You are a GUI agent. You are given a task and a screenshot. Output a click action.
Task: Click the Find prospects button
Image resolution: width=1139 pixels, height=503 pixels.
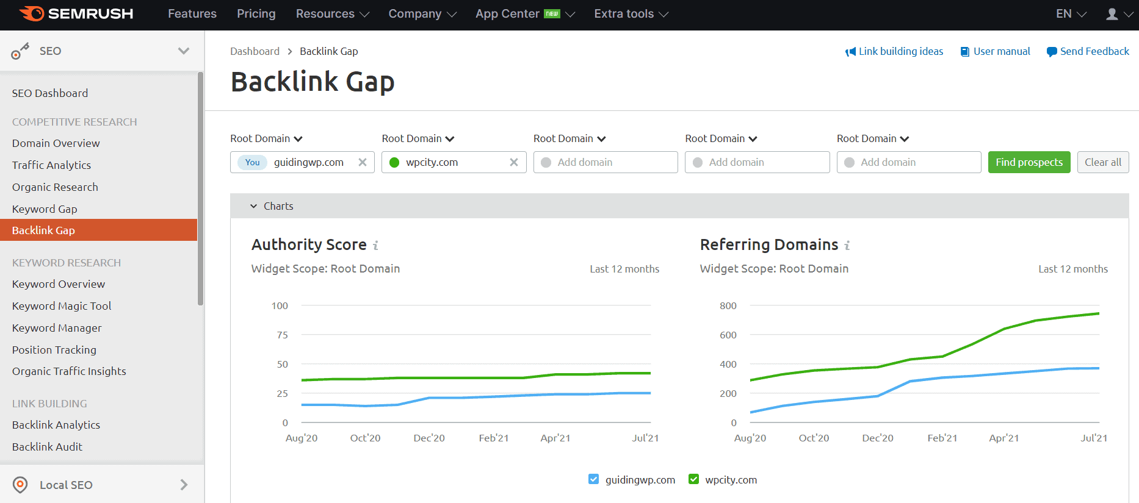click(1029, 162)
